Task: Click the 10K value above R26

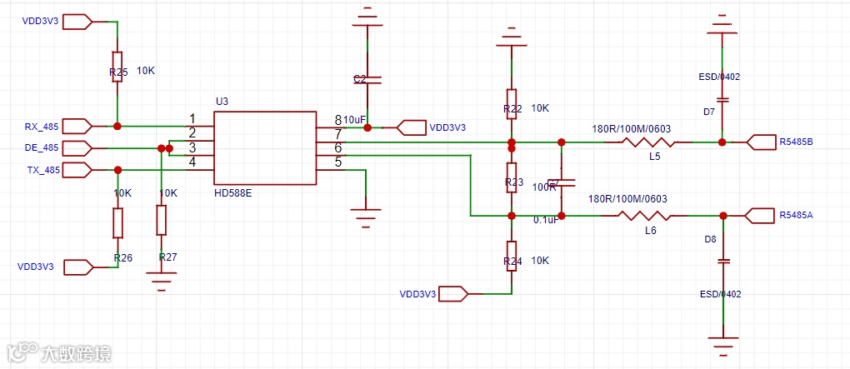Action: pos(122,193)
